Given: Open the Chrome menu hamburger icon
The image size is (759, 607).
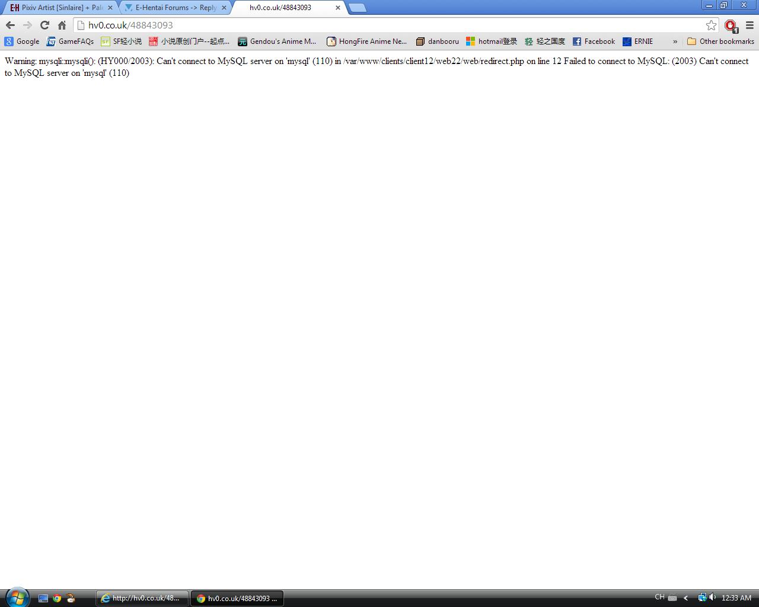Looking at the screenshot, I should [x=750, y=25].
